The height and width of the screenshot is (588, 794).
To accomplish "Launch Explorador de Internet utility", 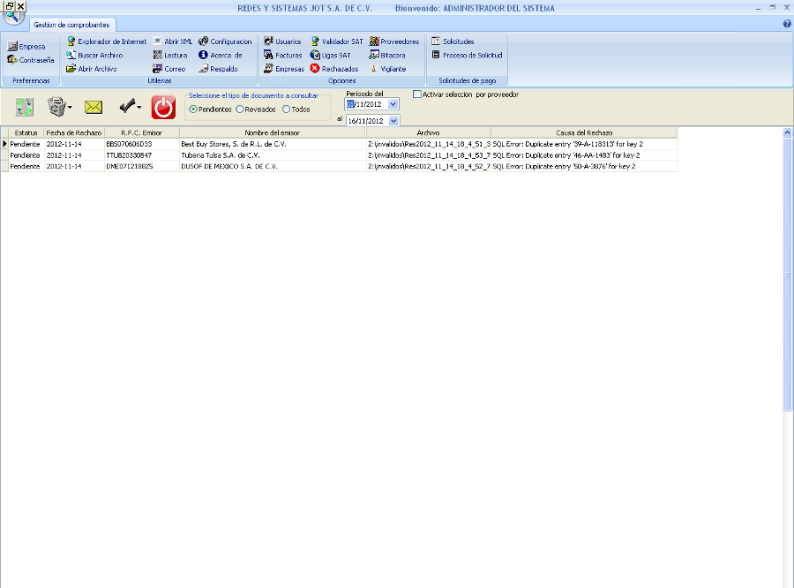I will [x=107, y=41].
